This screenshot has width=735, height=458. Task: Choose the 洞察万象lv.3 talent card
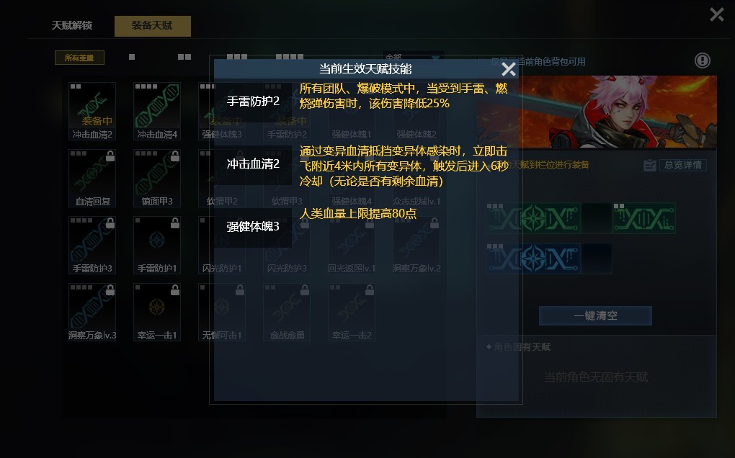tap(92, 313)
